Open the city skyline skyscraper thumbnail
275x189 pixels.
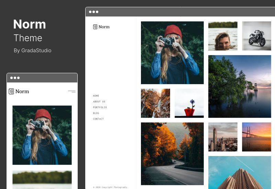[223, 137]
